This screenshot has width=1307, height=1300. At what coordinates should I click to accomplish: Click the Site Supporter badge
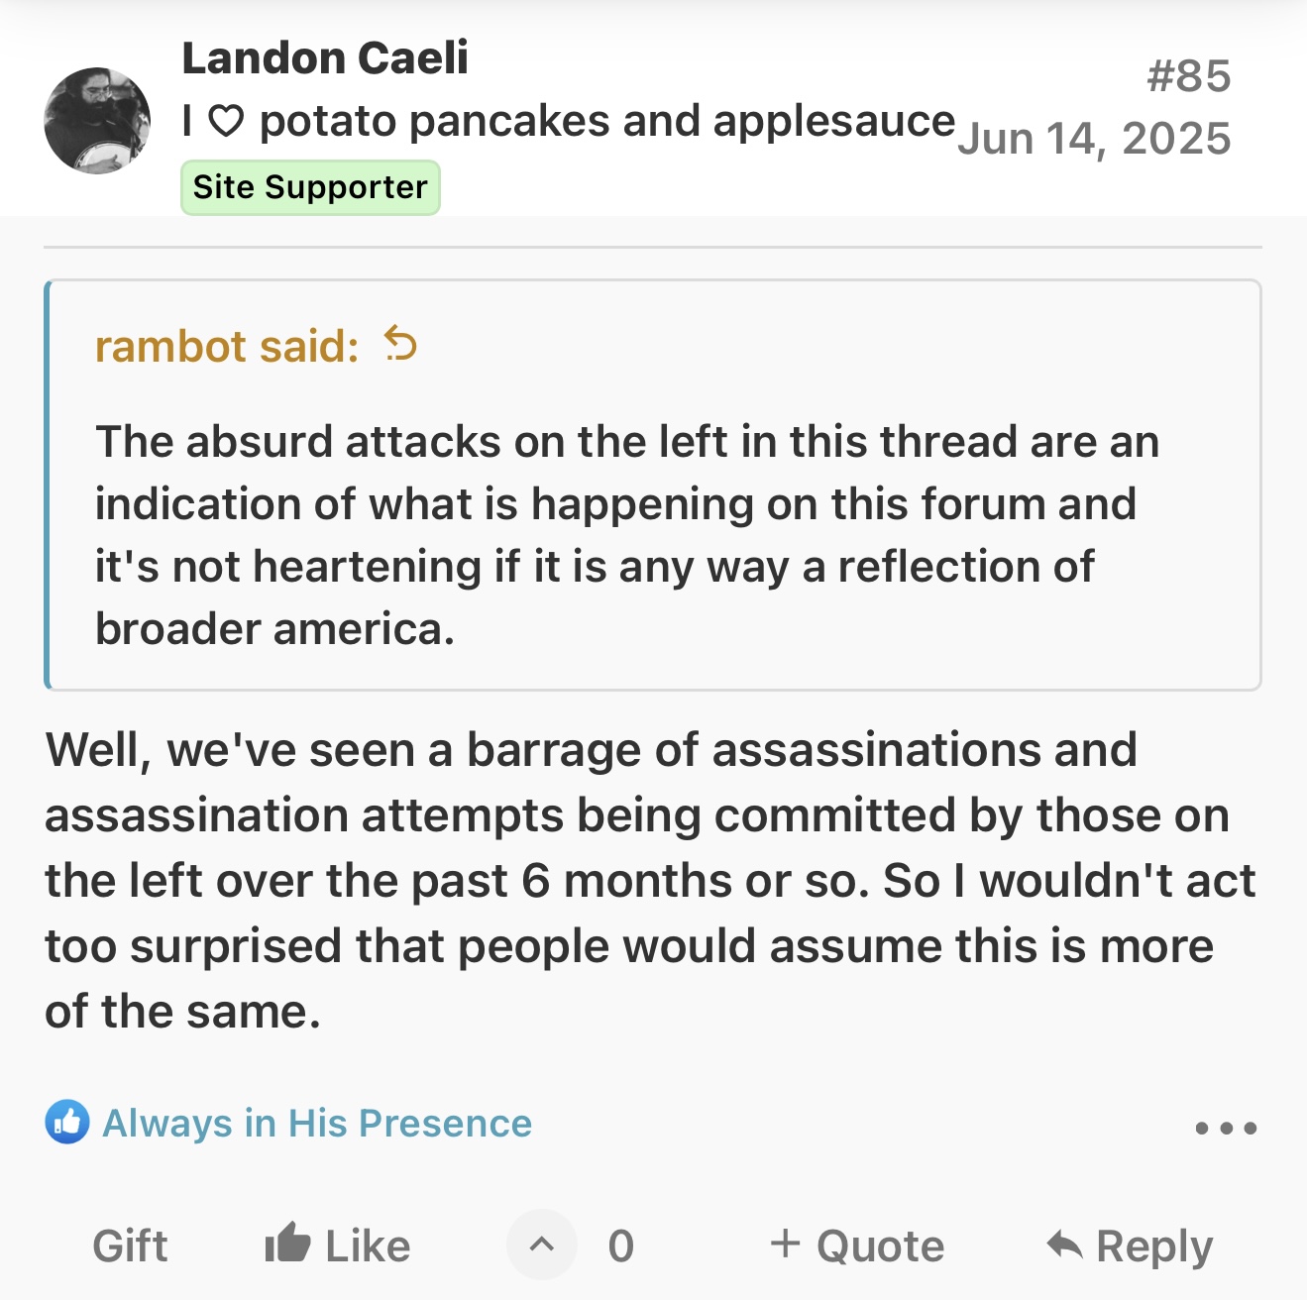(310, 187)
